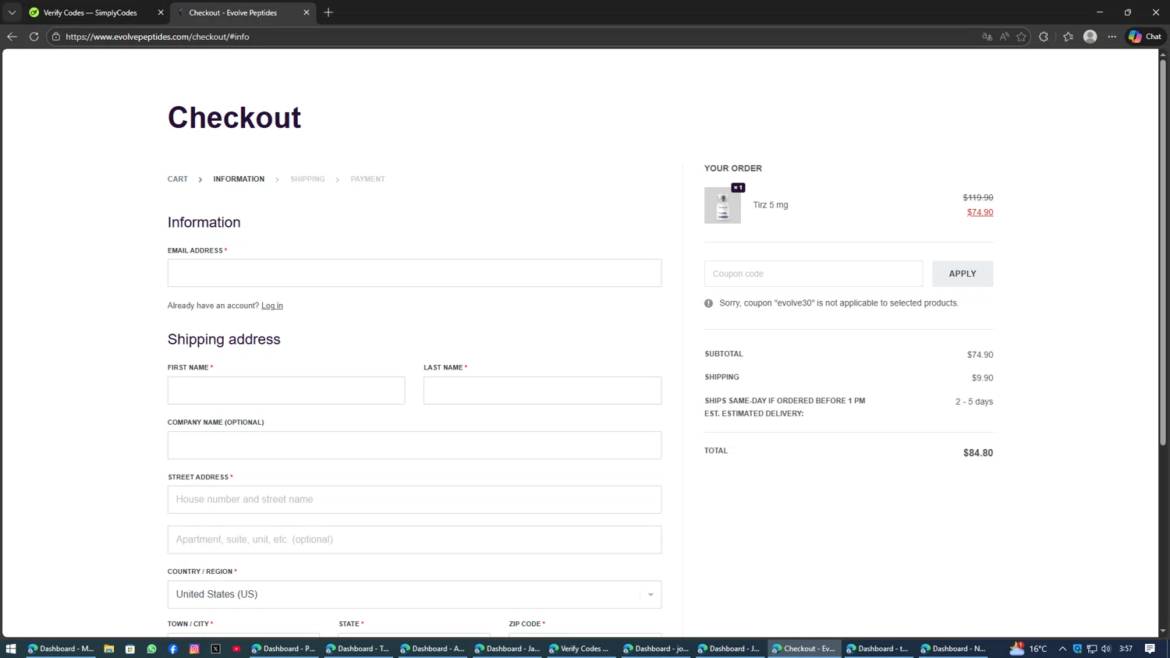The height and width of the screenshot is (658, 1170).
Task: Open WhatsApp from taskbar
Action: pos(151,649)
